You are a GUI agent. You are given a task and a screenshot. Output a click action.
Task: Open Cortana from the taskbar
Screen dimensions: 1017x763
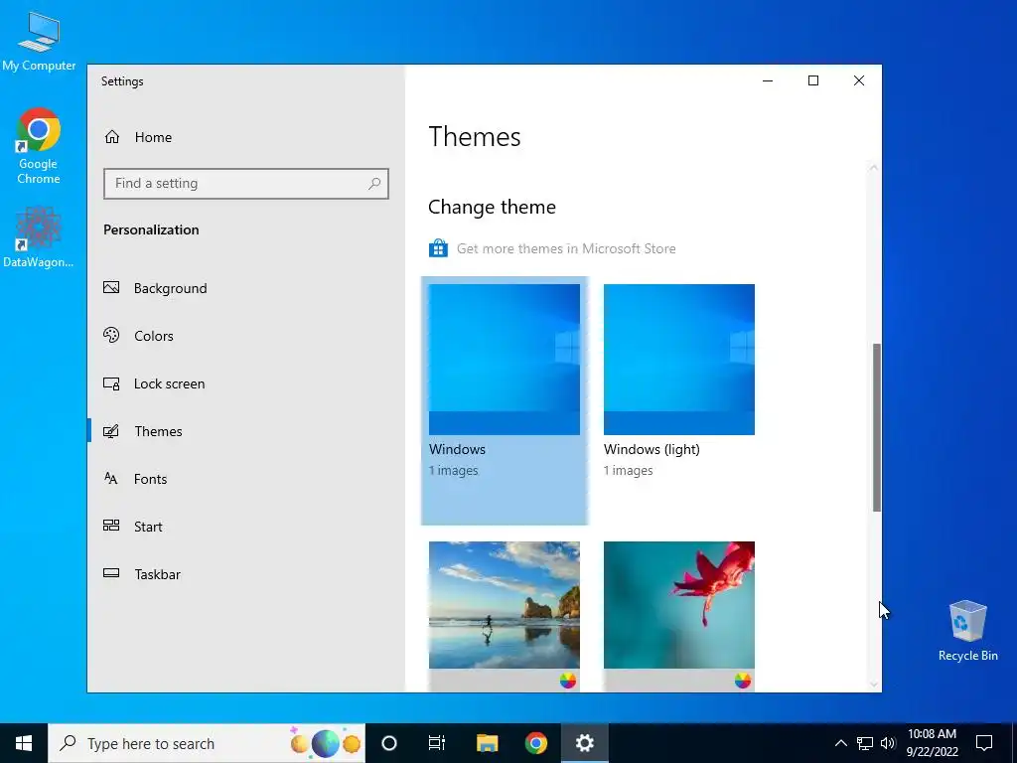pyautogui.click(x=389, y=743)
